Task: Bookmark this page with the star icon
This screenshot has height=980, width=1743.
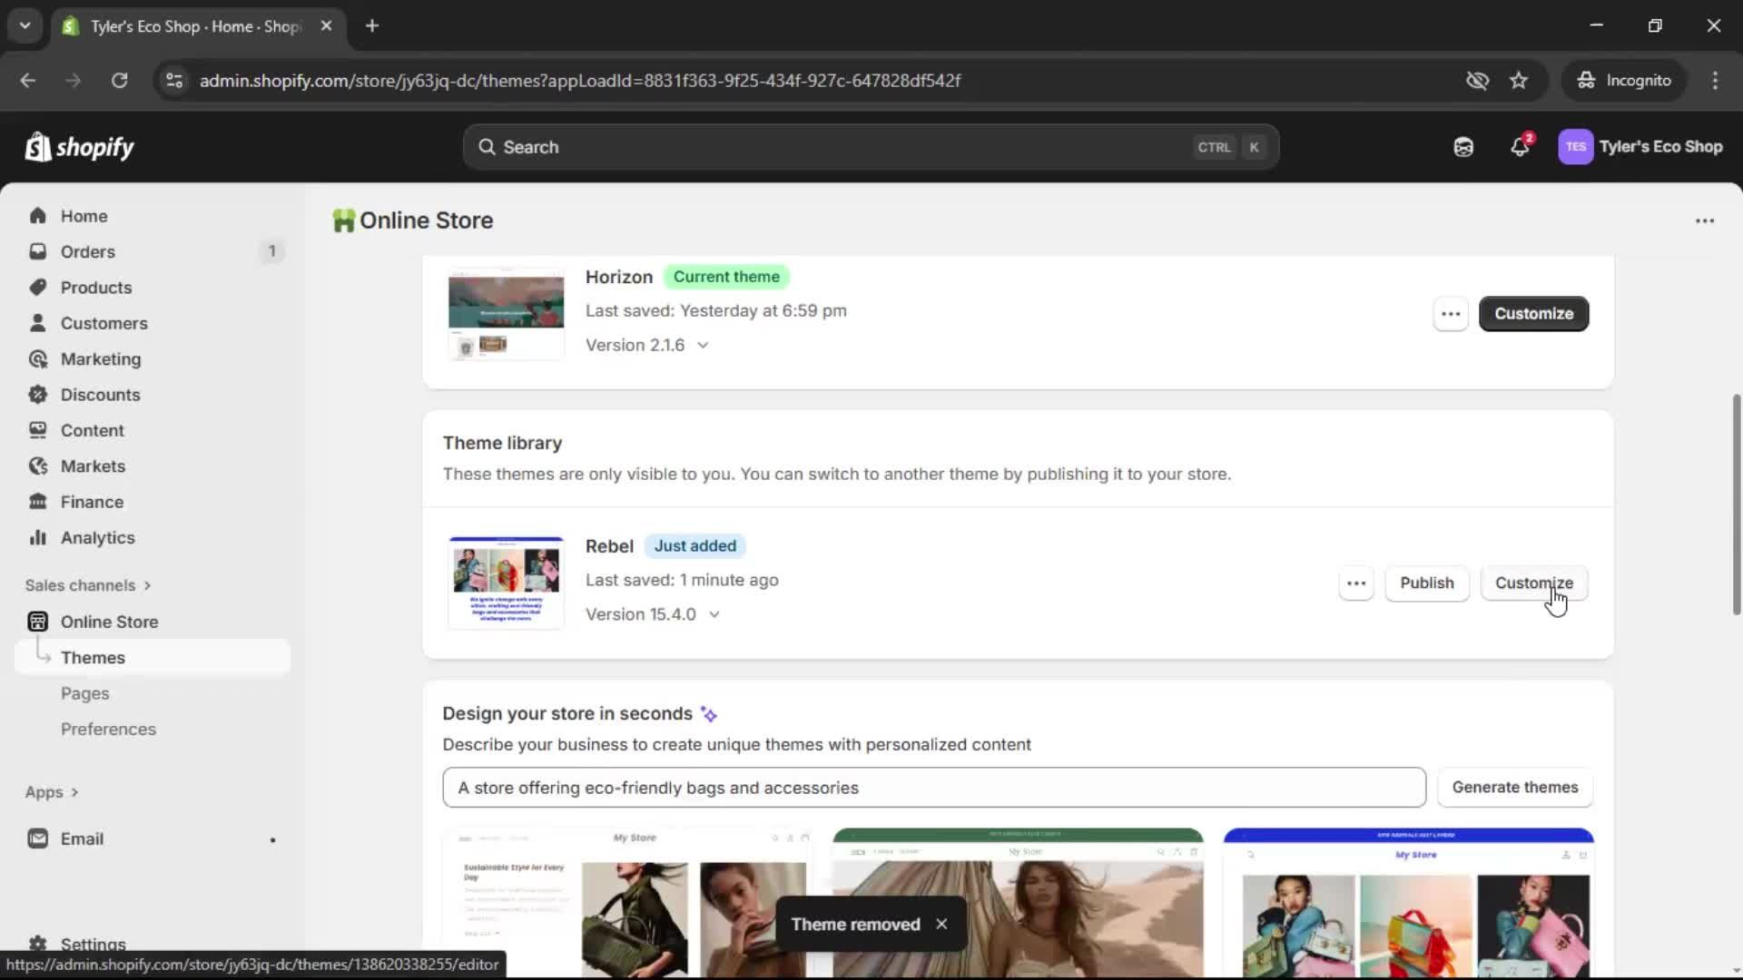Action: coord(1519,80)
